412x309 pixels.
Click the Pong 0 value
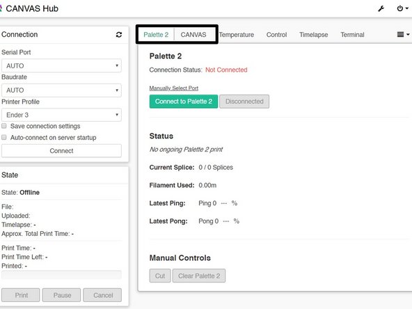(x=208, y=221)
